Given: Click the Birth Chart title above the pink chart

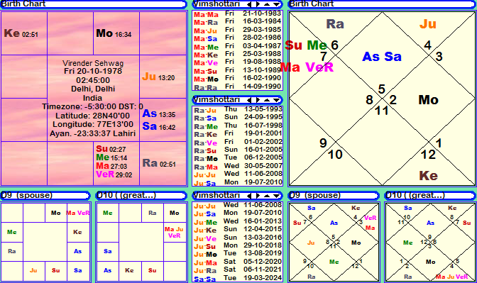Looking at the screenshot, I should click(x=23, y=4).
